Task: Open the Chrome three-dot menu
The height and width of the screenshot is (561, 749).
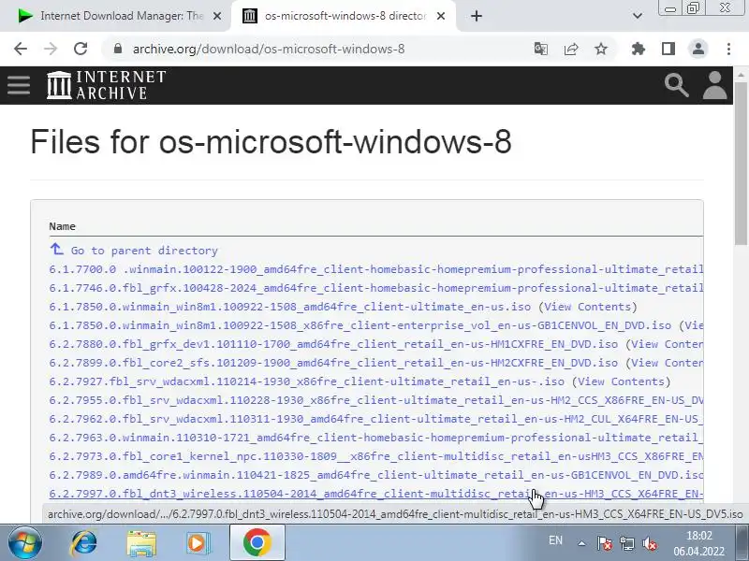Action: click(728, 49)
